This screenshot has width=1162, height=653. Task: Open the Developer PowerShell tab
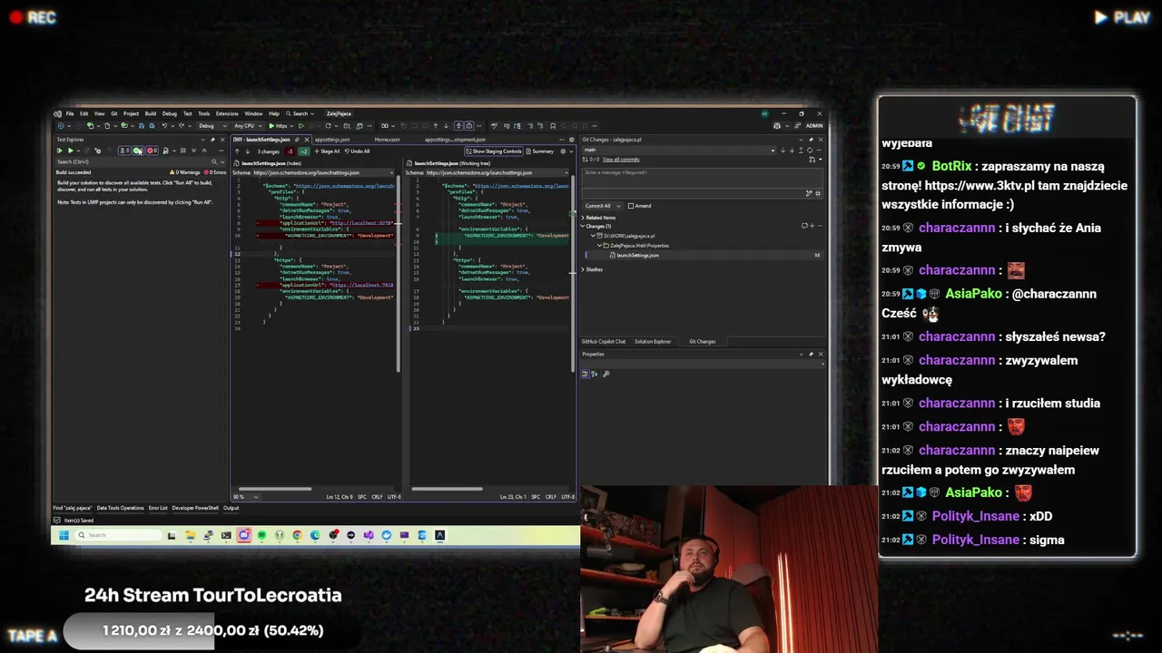pos(195,508)
